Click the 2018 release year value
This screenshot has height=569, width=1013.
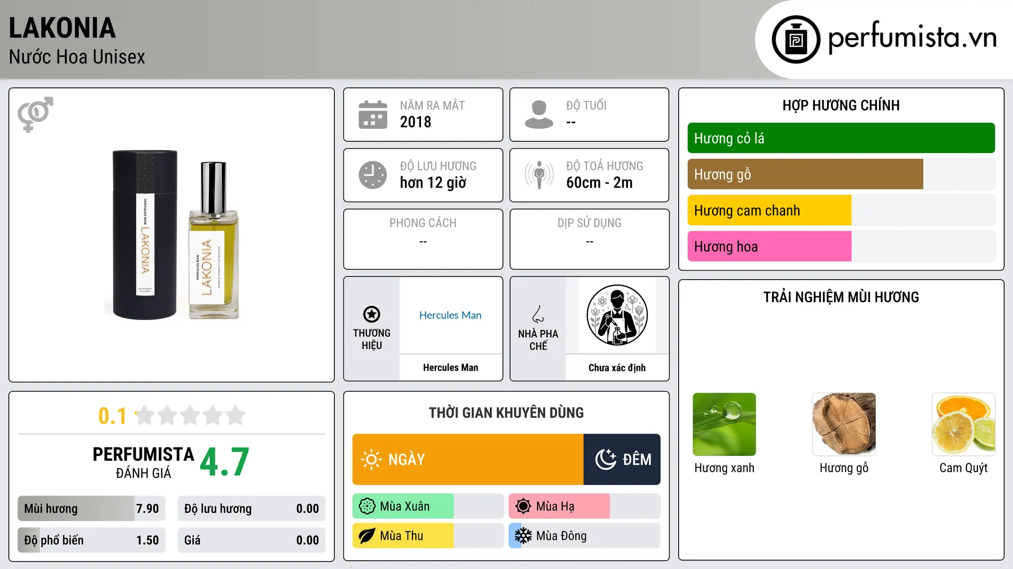(x=415, y=122)
